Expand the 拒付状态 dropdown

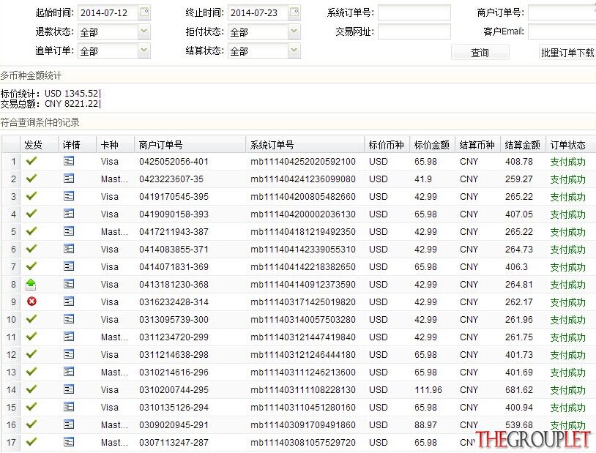pos(294,31)
